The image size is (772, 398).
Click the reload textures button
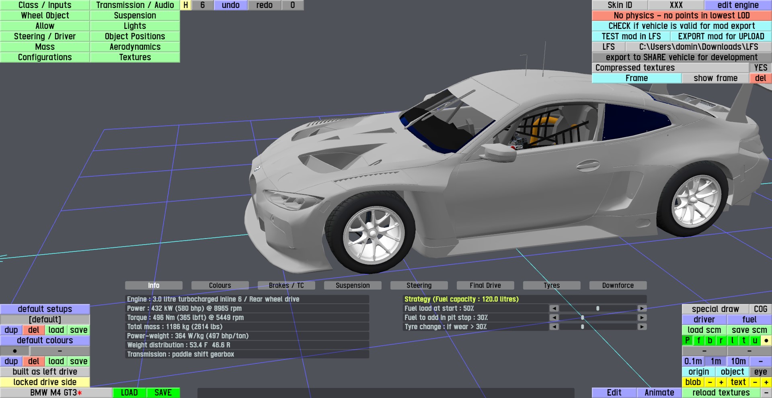[721, 393]
